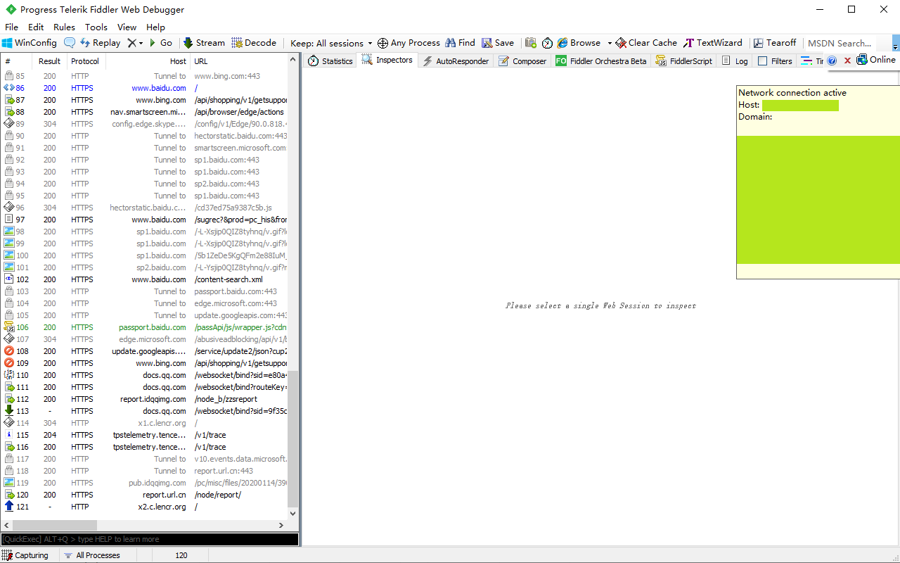The width and height of the screenshot is (900, 563).
Task: Click the Tearoff toolbar button
Action: (775, 43)
